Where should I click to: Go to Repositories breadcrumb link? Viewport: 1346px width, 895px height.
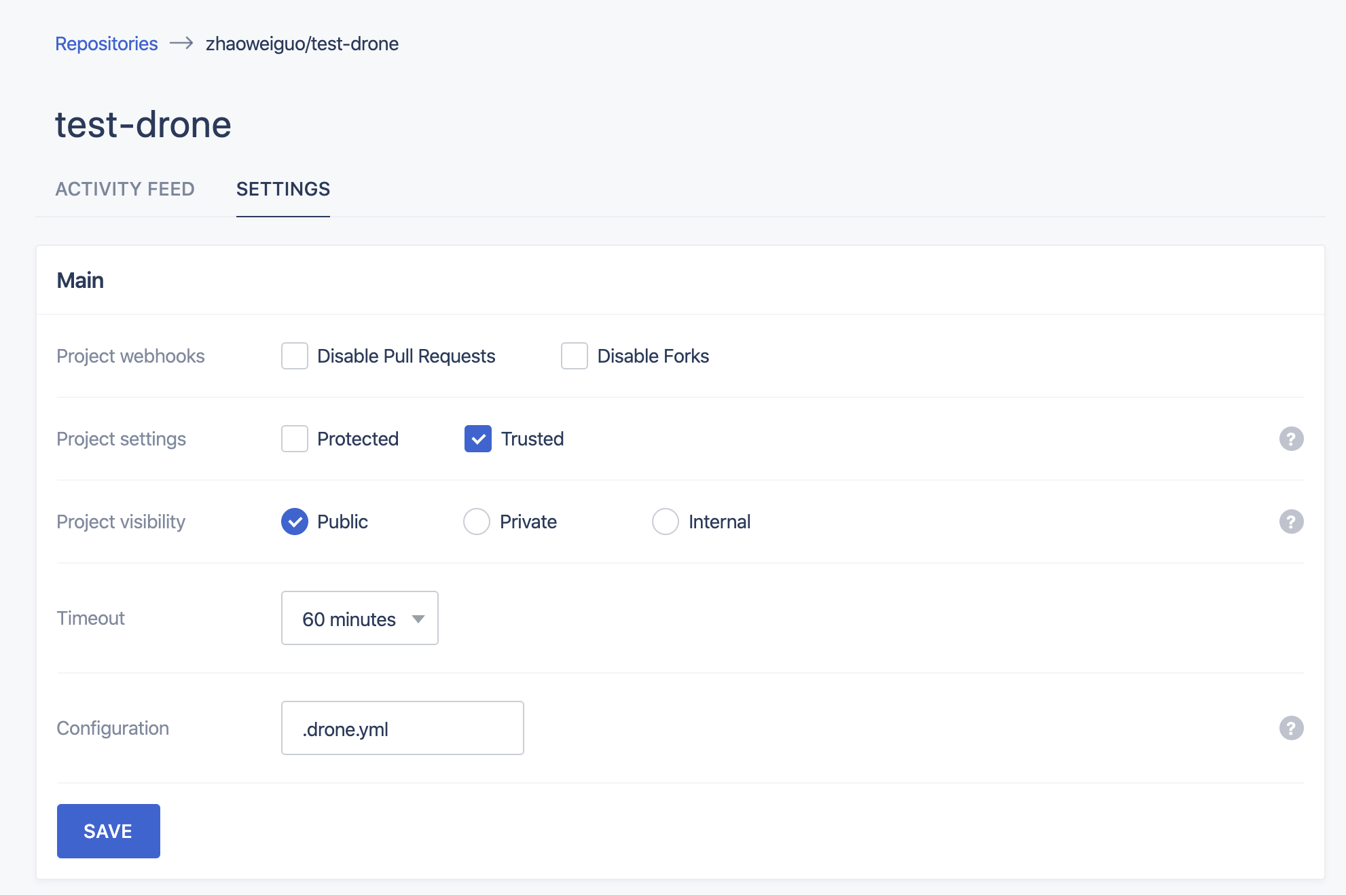coord(107,43)
